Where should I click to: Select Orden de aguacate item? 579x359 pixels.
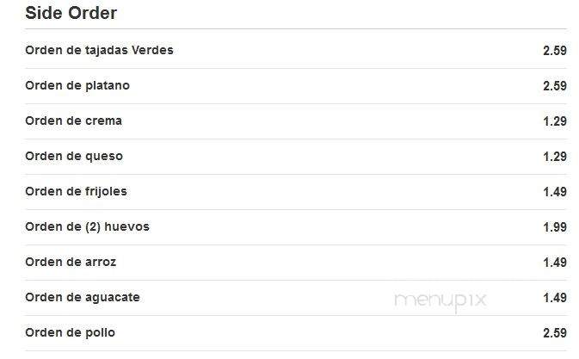[83, 297]
